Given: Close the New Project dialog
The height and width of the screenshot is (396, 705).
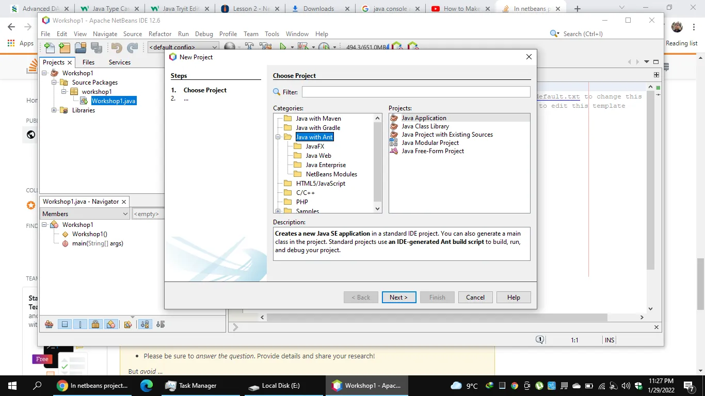Looking at the screenshot, I should tap(528, 57).
